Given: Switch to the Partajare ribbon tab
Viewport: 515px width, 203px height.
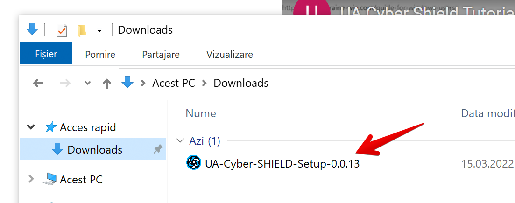Looking at the screenshot, I should point(161,54).
